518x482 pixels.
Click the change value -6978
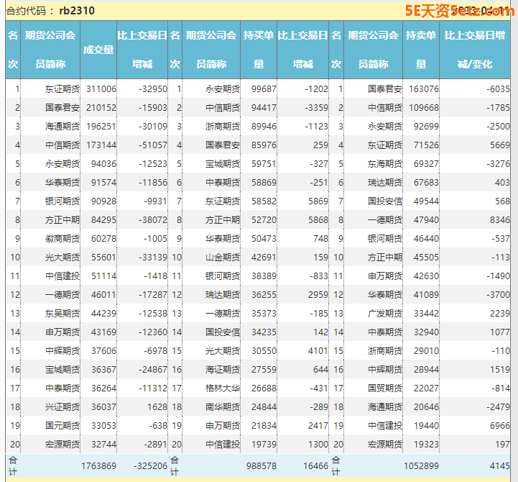point(156,350)
